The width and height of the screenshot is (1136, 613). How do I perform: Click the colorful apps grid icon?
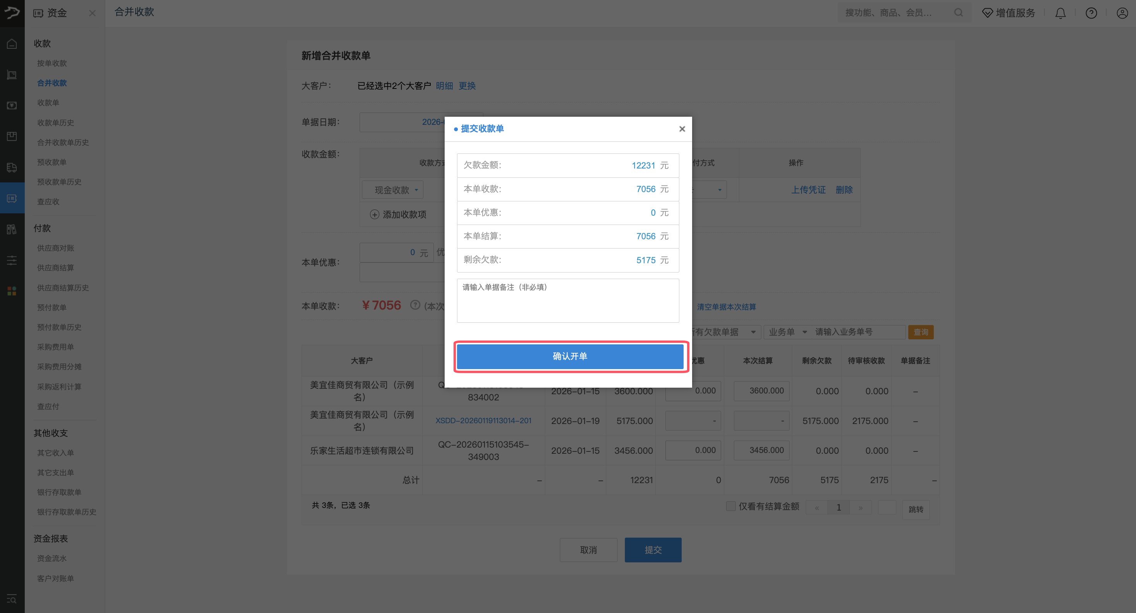point(12,291)
